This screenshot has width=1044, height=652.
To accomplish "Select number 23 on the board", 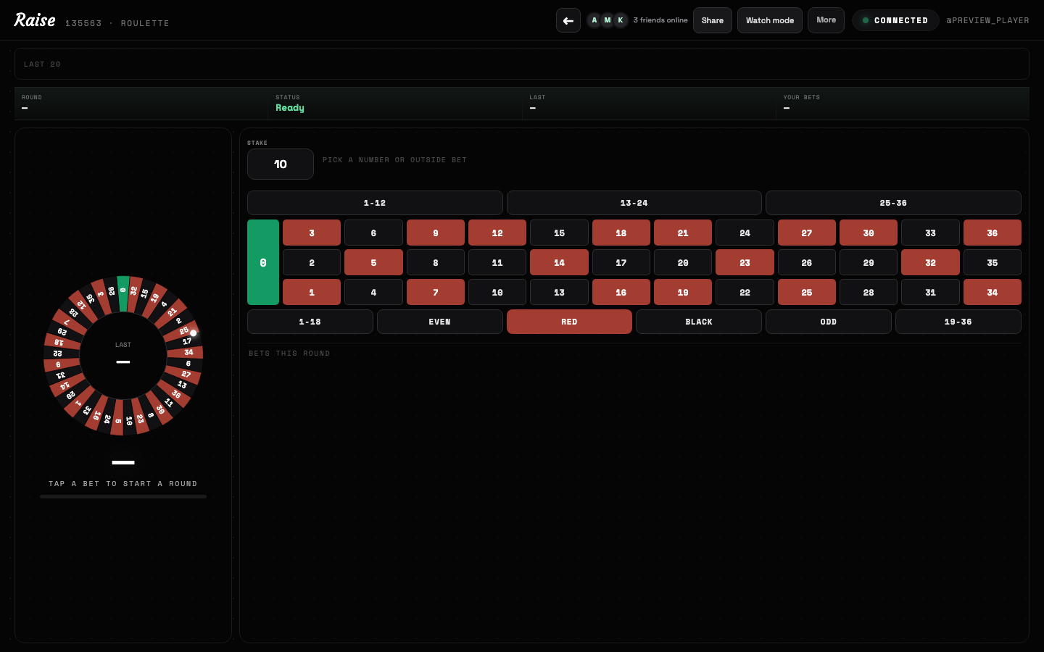I will pyautogui.click(x=745, y=262).
